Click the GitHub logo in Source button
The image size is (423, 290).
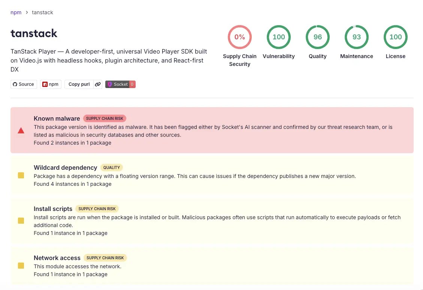(15, 84)
